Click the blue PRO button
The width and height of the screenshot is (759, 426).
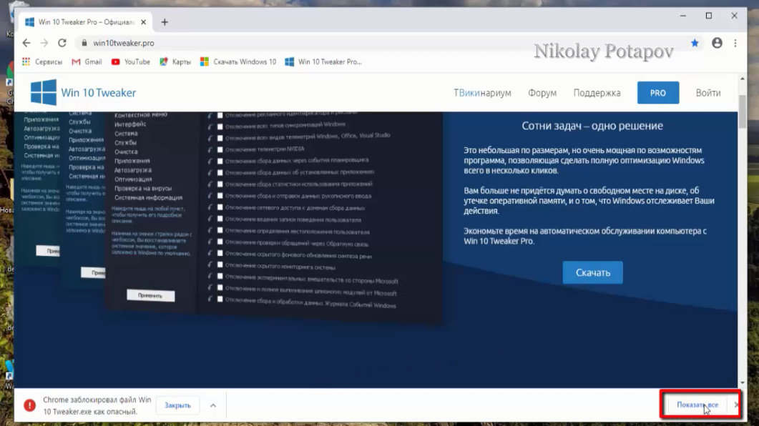point(658,93)
